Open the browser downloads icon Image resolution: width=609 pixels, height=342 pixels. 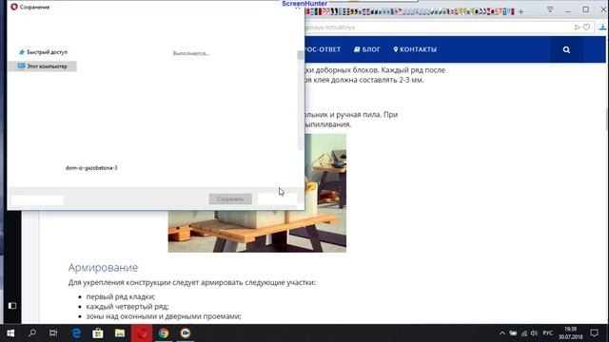[x=602, y=28]
